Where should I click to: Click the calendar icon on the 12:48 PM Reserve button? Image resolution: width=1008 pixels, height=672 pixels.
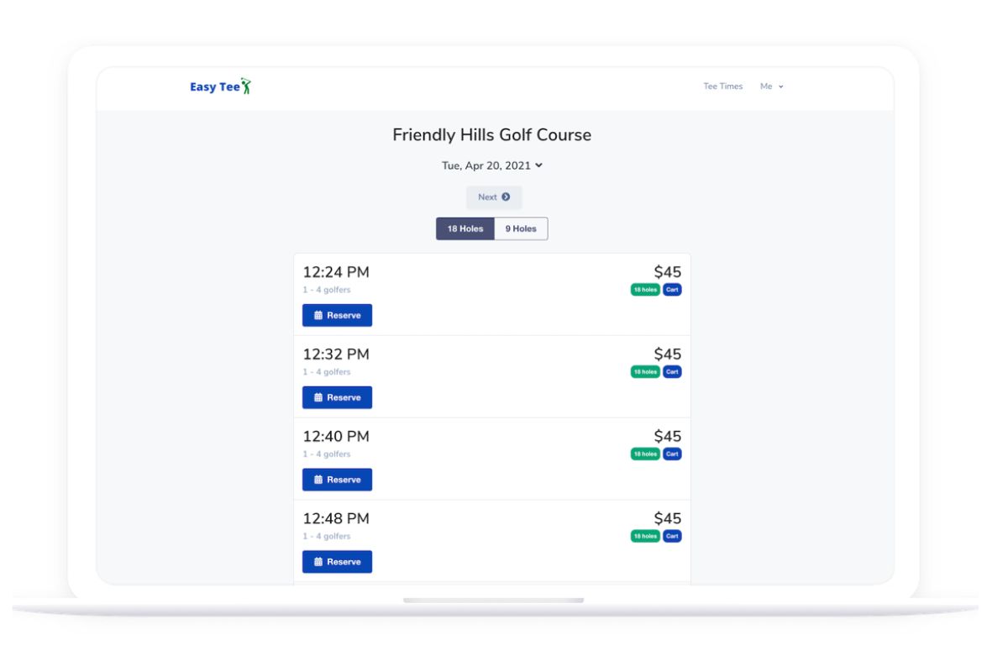tap(318, 561)
